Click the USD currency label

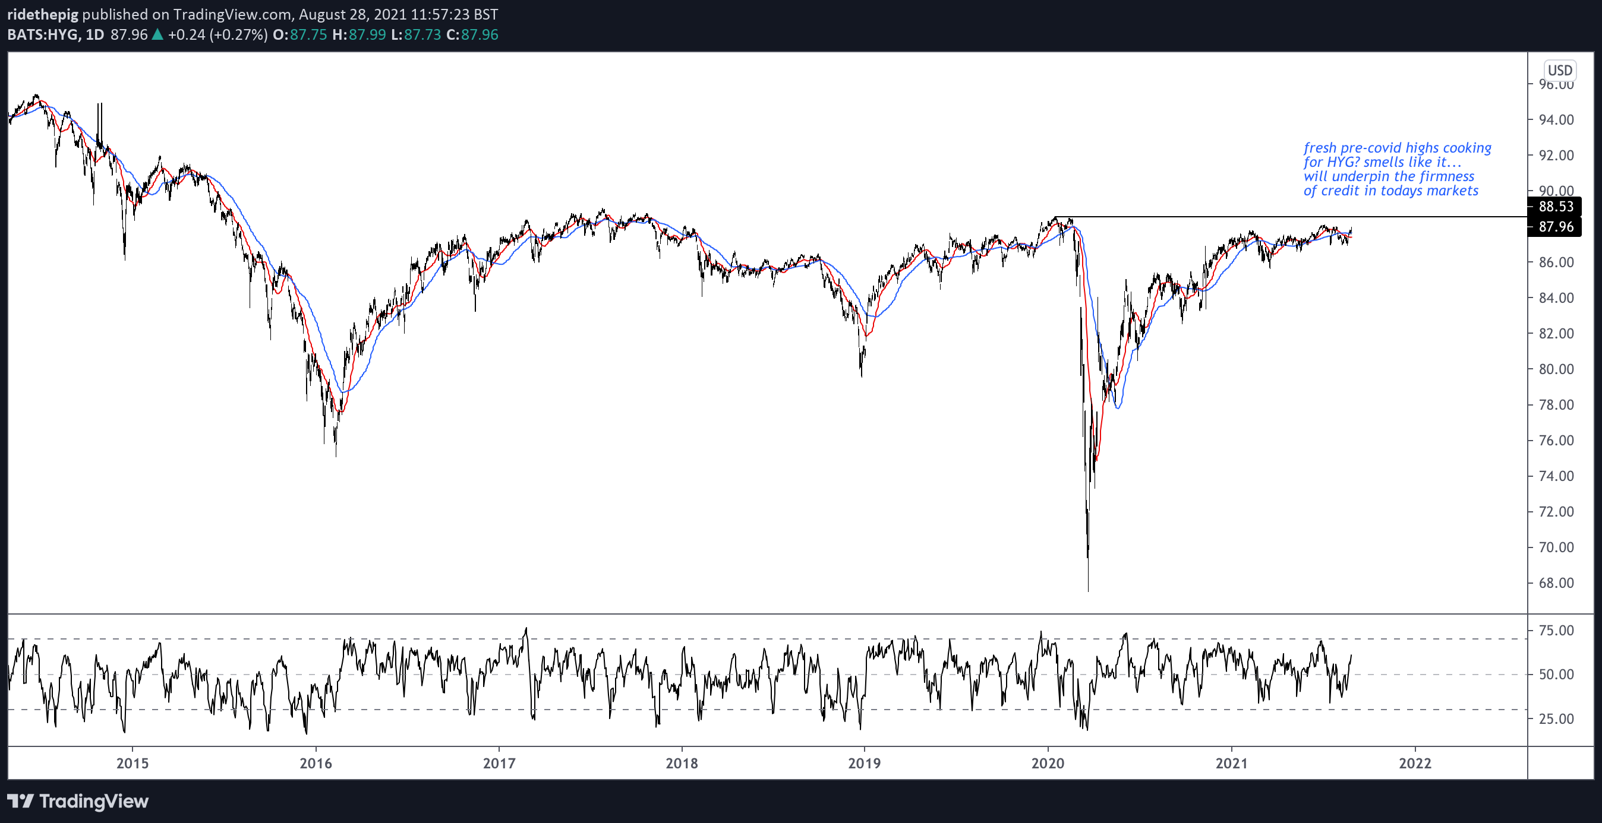point(1560,70)
